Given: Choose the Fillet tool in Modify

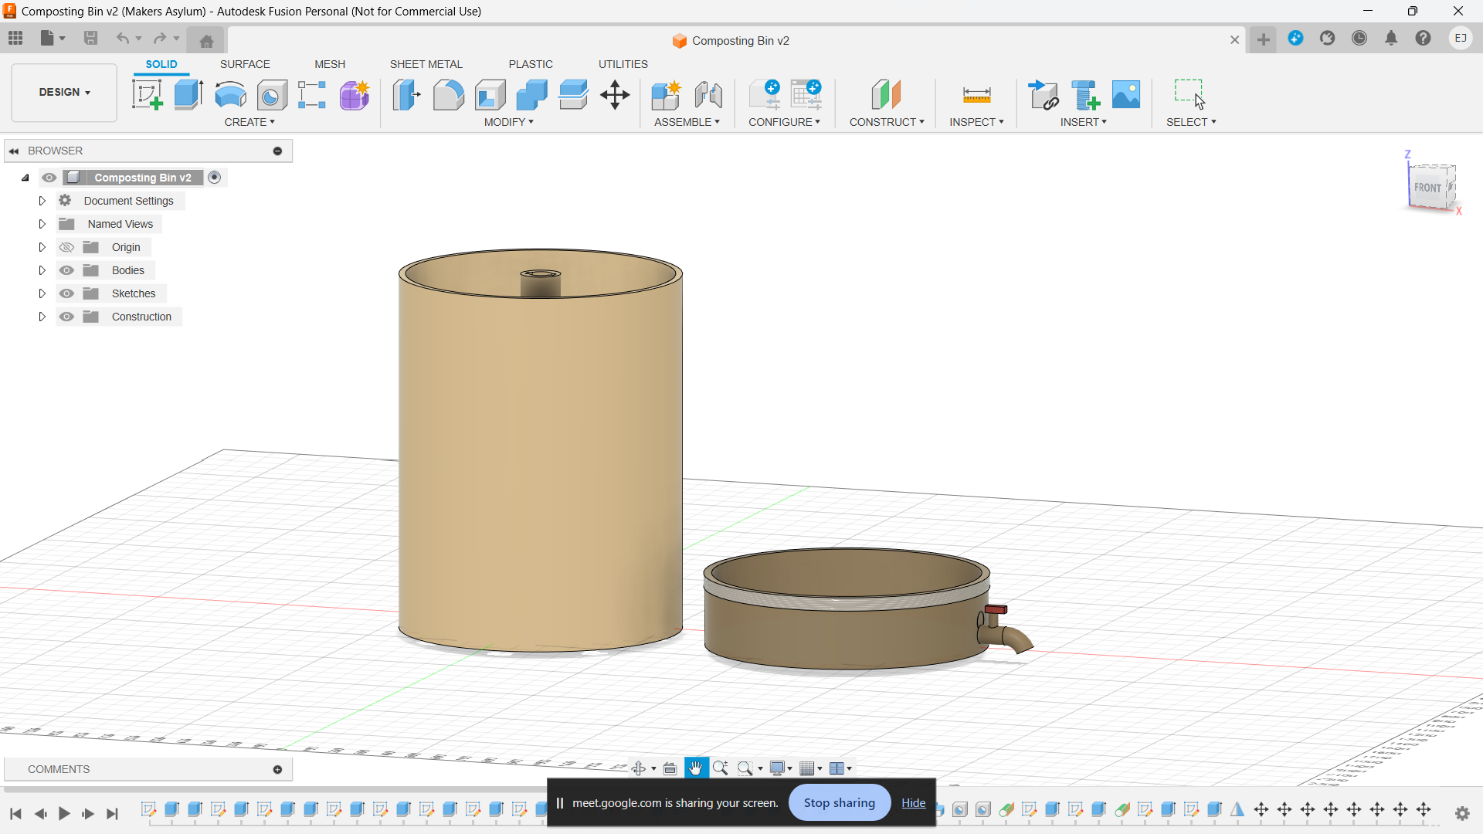Looking at the screenshot, I should [x=448, y=95].
